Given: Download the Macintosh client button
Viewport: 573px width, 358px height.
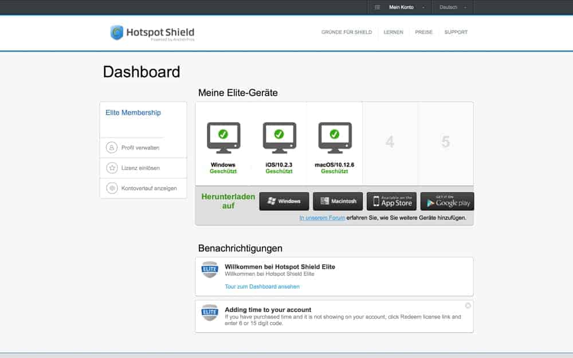Looking at the screenshot, I should [x=337, y=201].
